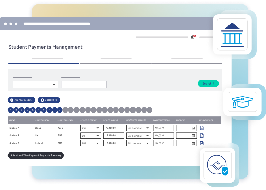Click the Student A client name
The image size is (266, 190).
point(15,128)
